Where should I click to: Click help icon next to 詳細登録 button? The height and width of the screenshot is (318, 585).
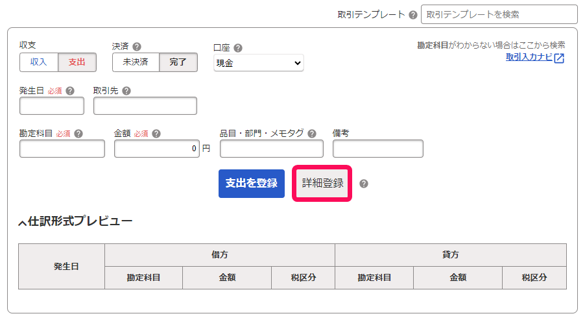364,184
